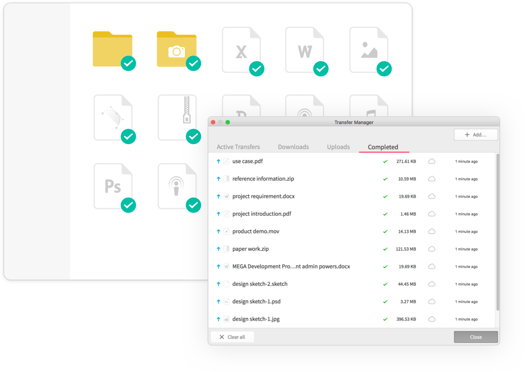Image resolution: width=525 pixels, height=372 pixels.
Task: Click the cloud icon for design sketch-1.jpg
Action: [x=432, y=319]
